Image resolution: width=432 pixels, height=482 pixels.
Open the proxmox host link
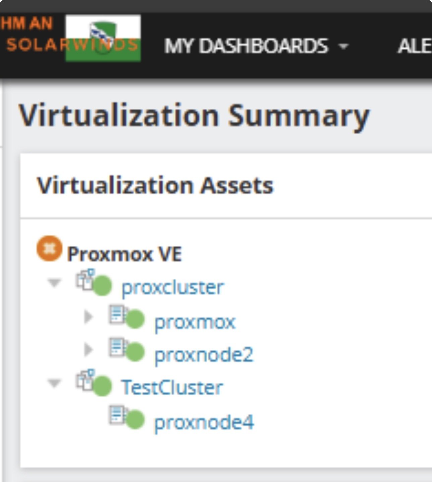coord(195,322)
